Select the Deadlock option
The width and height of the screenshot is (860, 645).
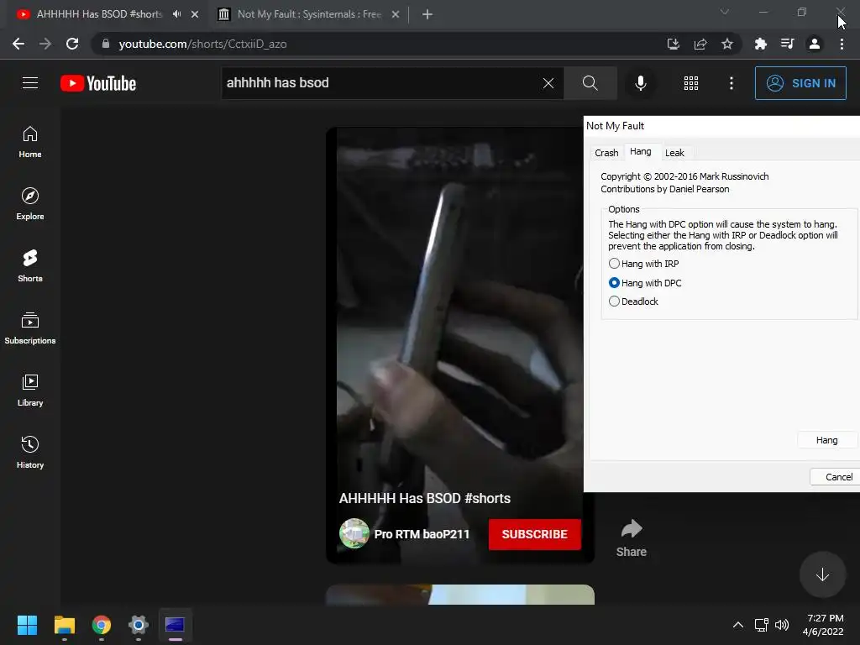point(633,302)
